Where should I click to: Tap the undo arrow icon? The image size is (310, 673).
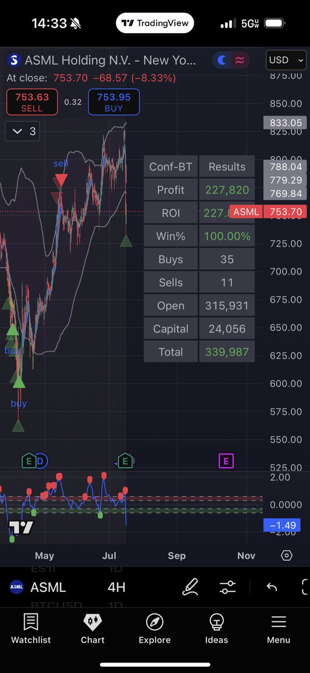(x=271, y=587)
